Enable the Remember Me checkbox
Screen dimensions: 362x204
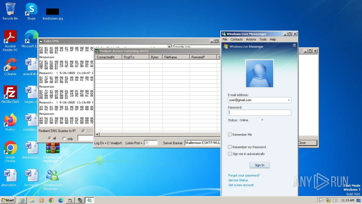point(230,135)
